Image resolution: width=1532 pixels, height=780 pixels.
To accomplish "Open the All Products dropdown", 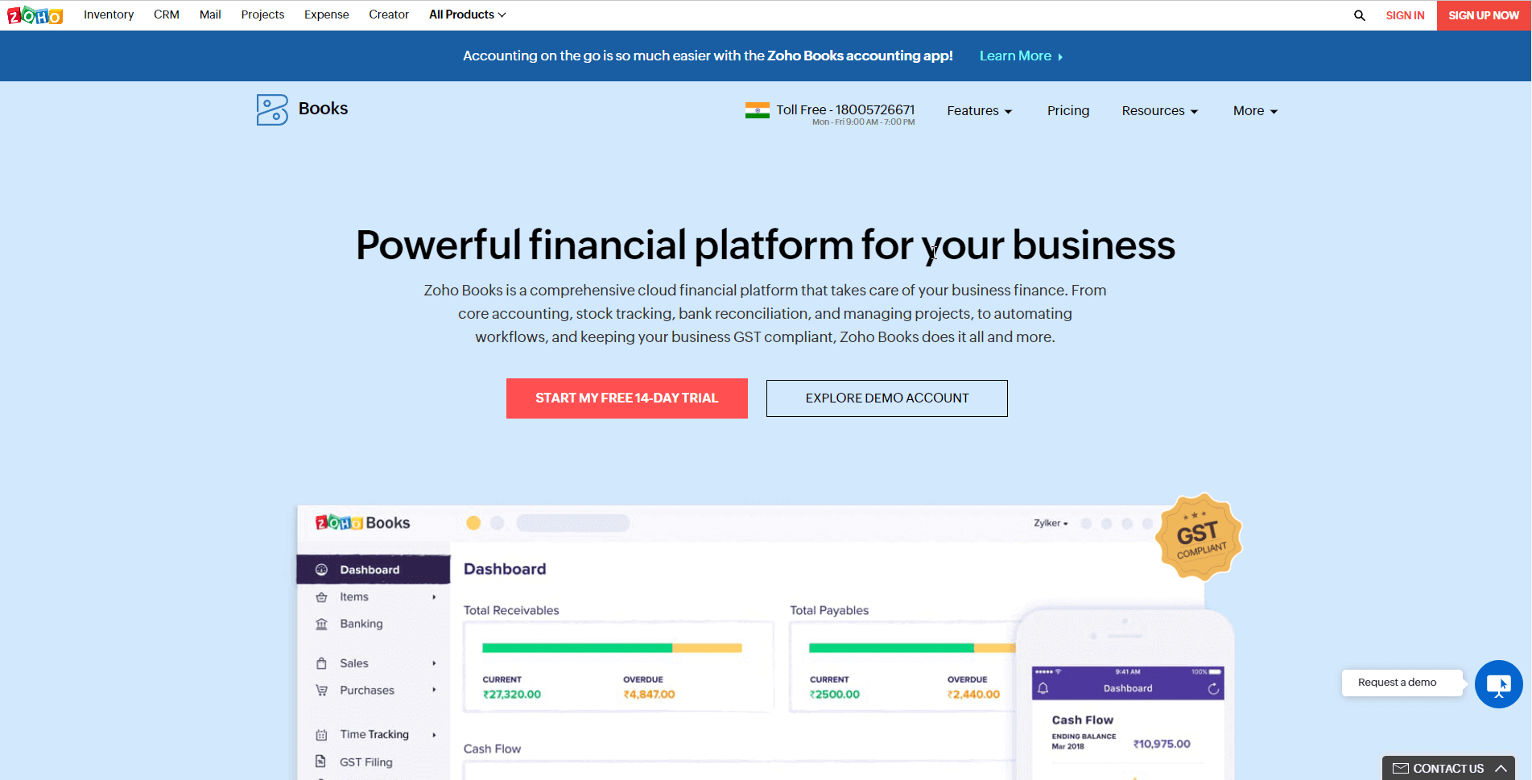I will point(467,14).
